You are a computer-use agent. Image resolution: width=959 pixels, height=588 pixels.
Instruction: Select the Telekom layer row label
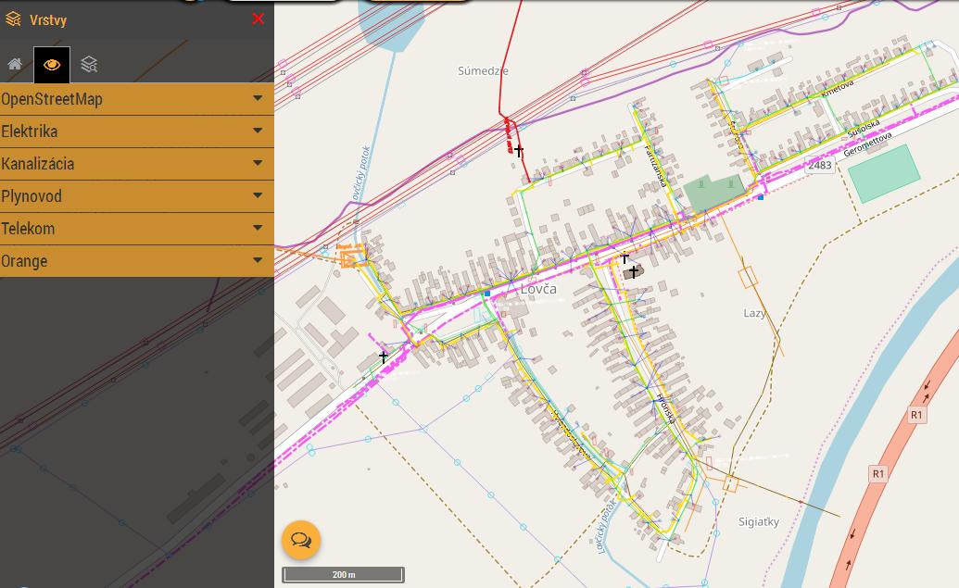point(28,229)
